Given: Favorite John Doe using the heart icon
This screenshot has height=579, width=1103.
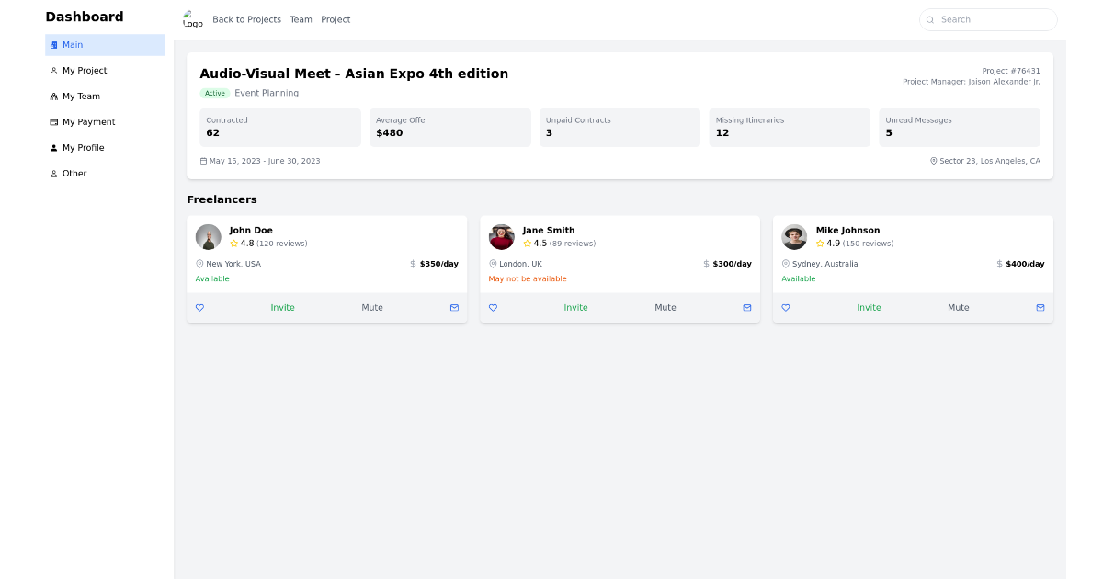Looking at the screenshot, I should tap(199, 308).
